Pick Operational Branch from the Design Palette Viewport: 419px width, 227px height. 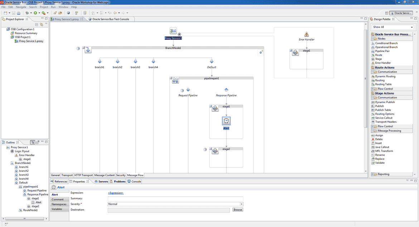[x=386, y=47]
